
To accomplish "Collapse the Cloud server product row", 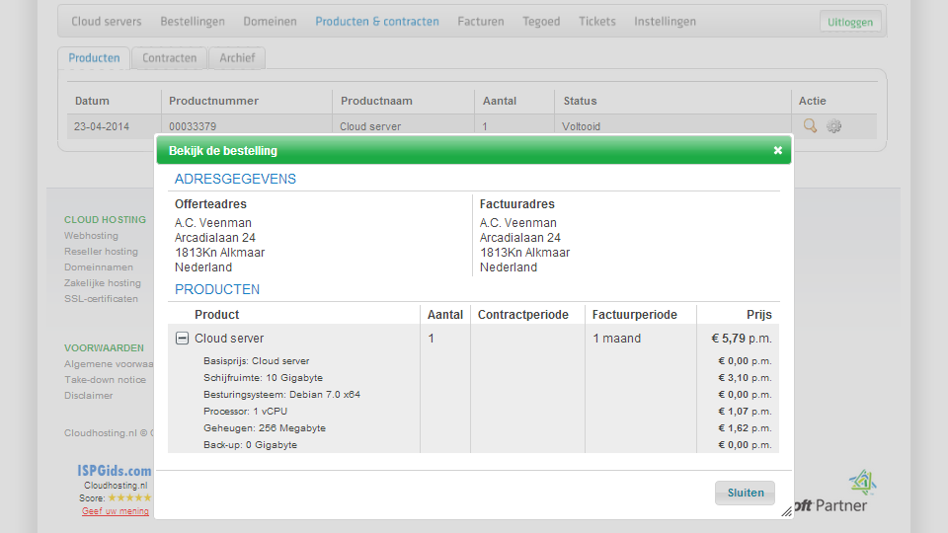I will tap(182, 339).
